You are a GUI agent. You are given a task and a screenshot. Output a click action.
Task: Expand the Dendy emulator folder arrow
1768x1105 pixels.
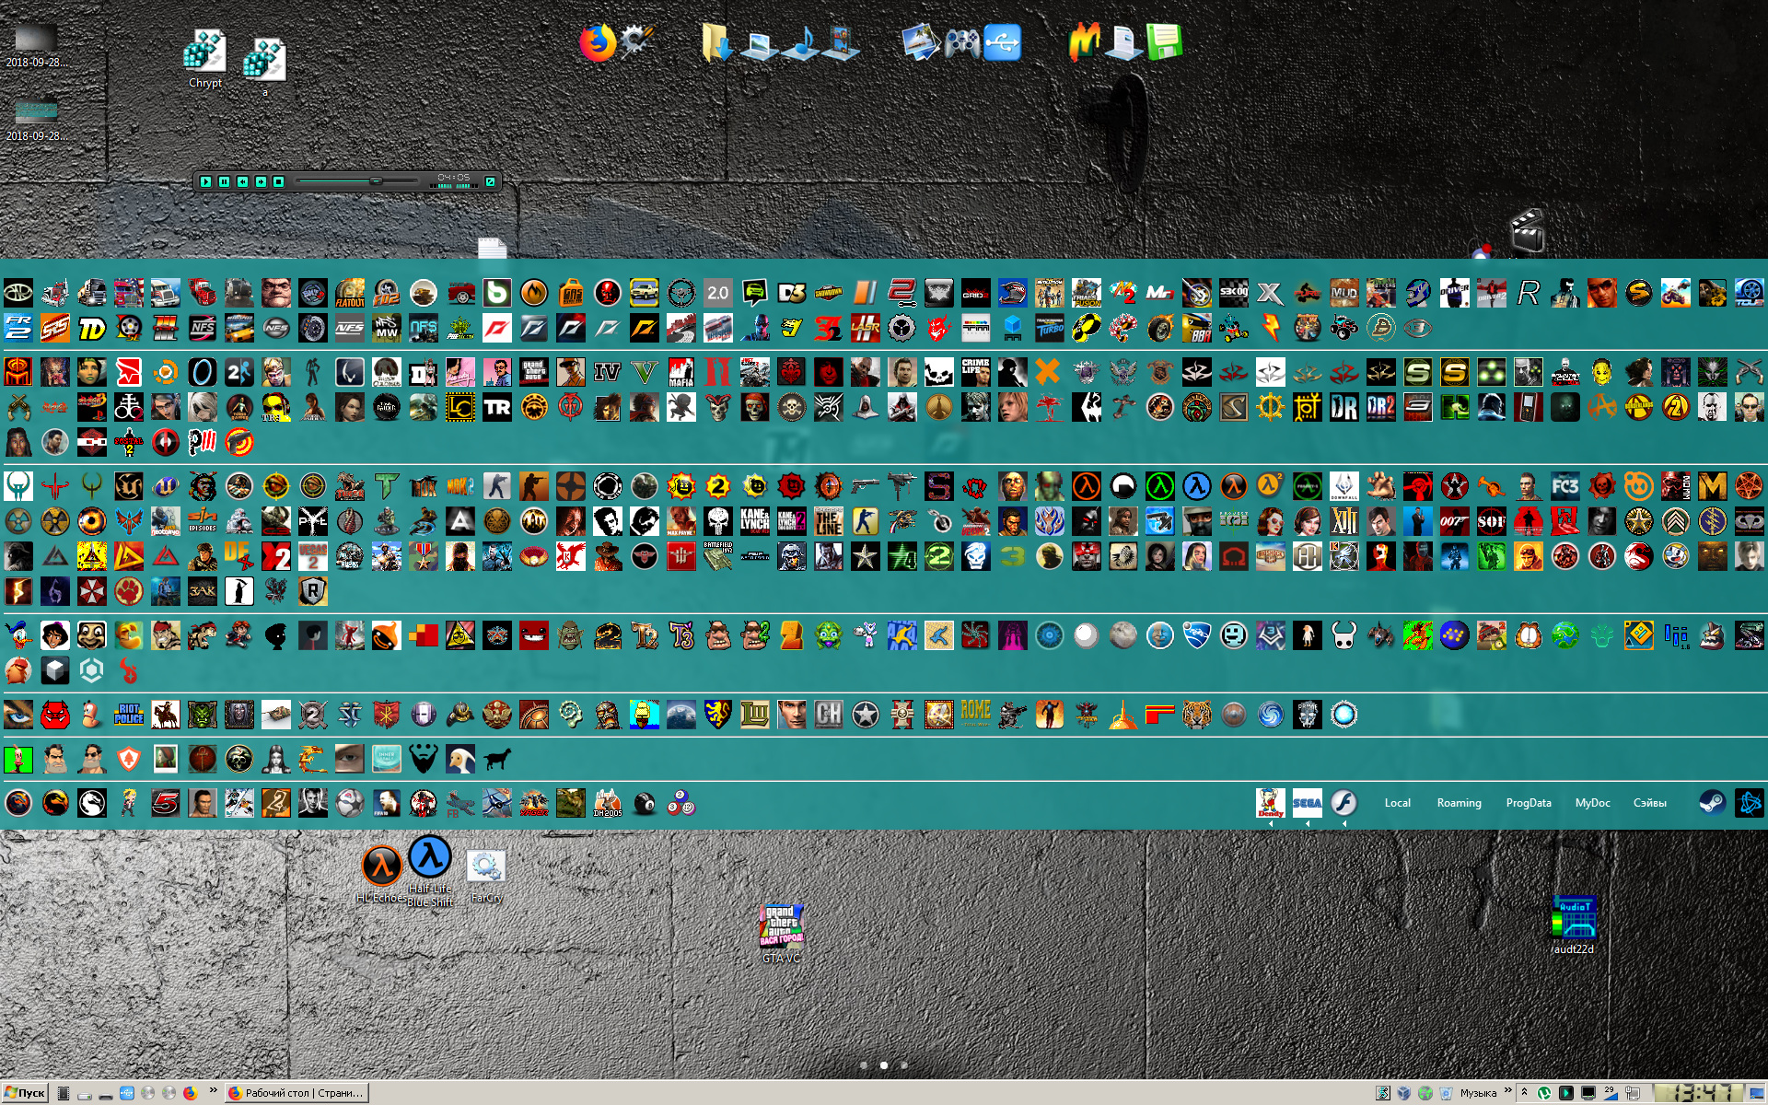point(1271,824)
